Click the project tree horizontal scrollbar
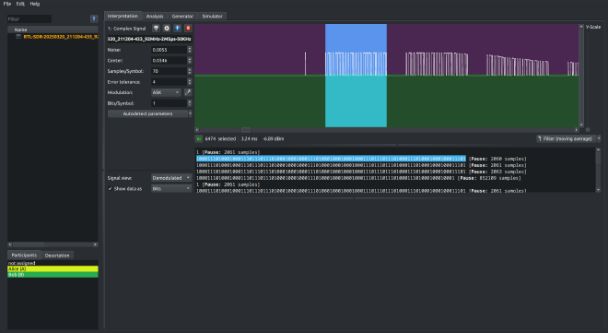Screen dimensions: 608x333 [x=53, y=244]
